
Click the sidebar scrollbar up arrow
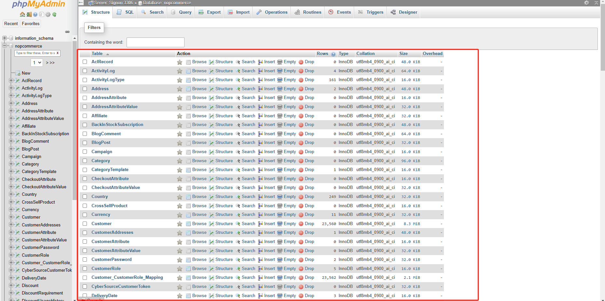click(x=75, y=38)
